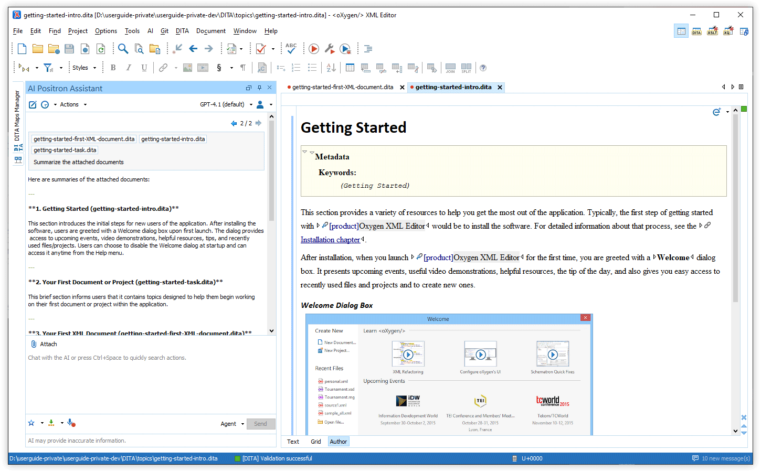This screenshot has width=761, height=472.
Task: Open the Agent mode dropdown
Action: 232,424
